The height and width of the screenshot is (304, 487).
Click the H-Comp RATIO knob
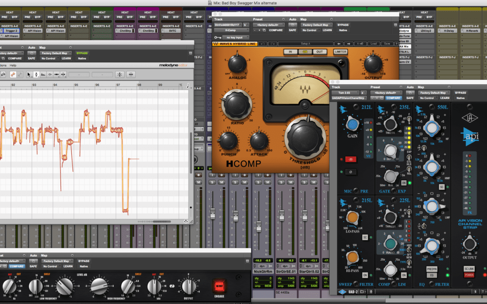click(x=237, y=104)
